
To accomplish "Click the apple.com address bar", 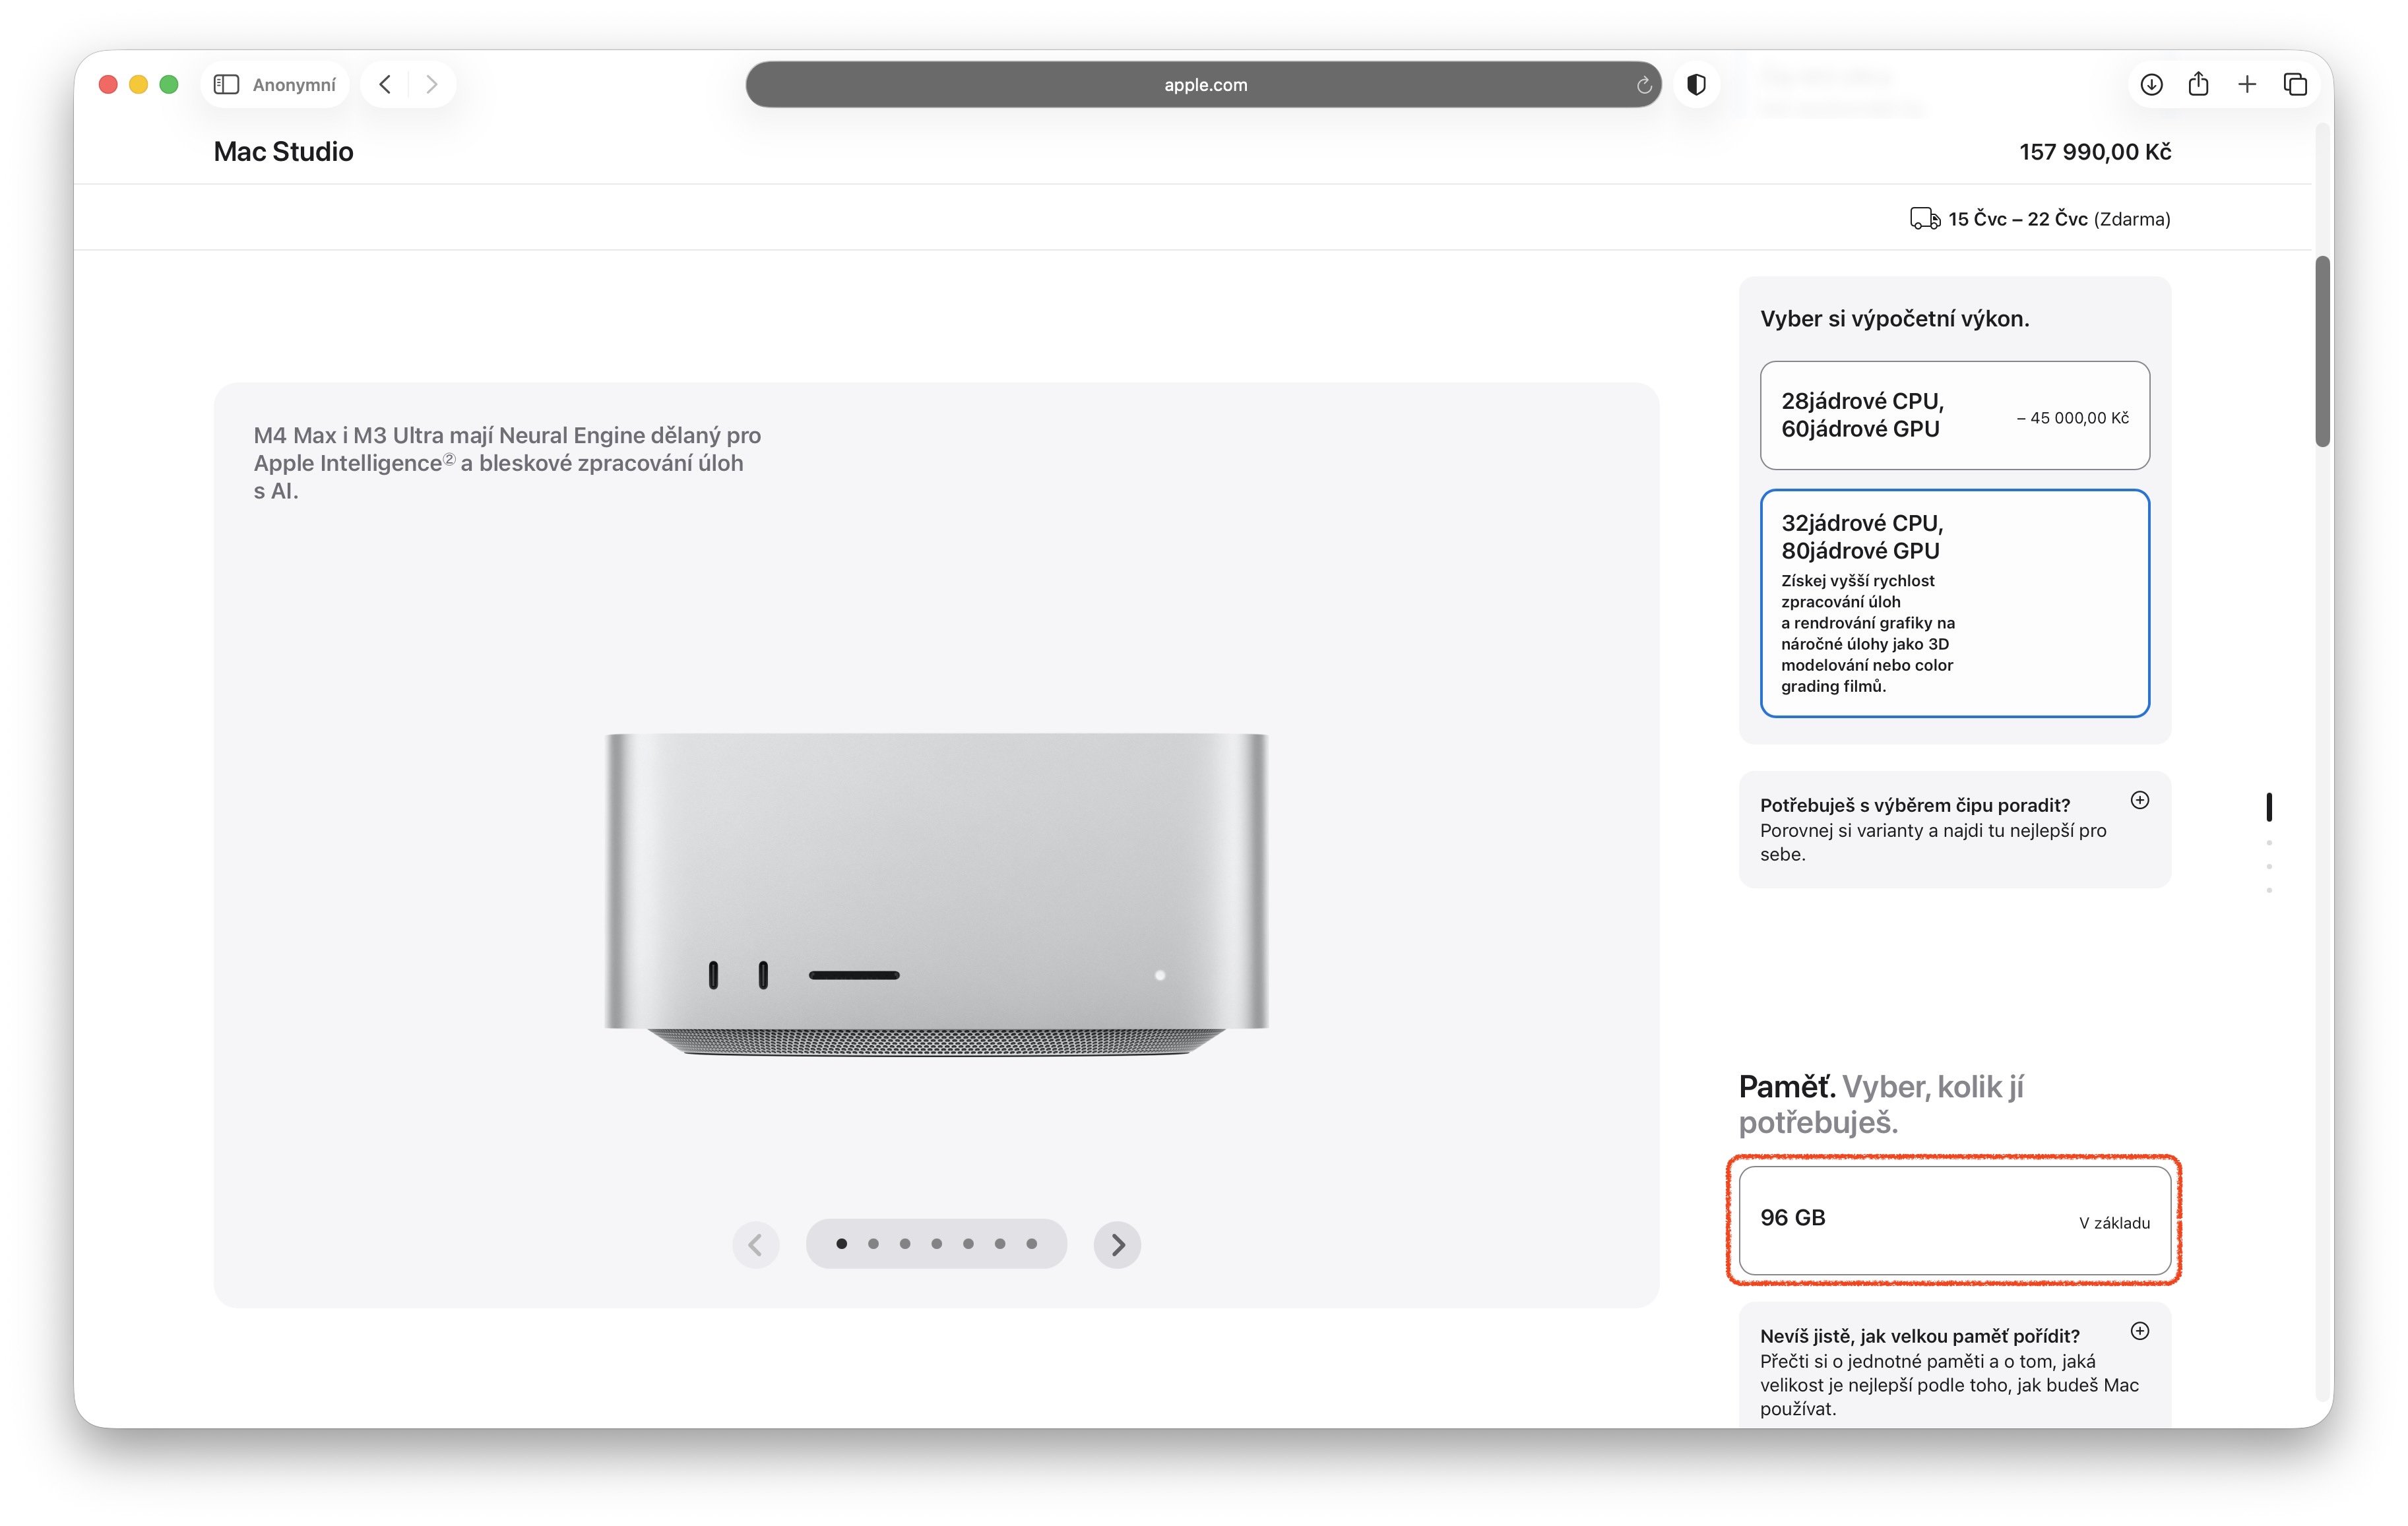I will pyautogui.click(x=1203, y=85).
